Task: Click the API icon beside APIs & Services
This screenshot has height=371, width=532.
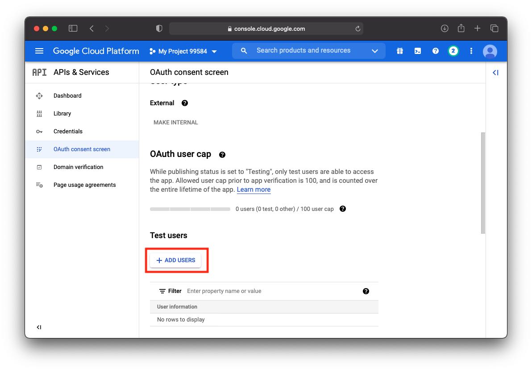Action: click(39, 72)
